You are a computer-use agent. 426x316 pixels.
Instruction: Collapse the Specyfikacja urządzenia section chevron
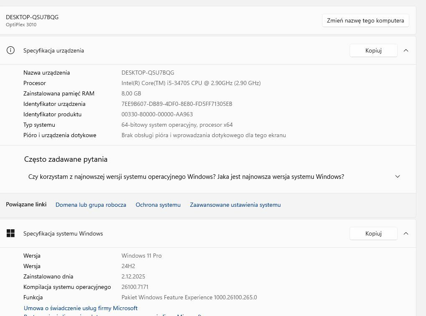pos(406,50)
